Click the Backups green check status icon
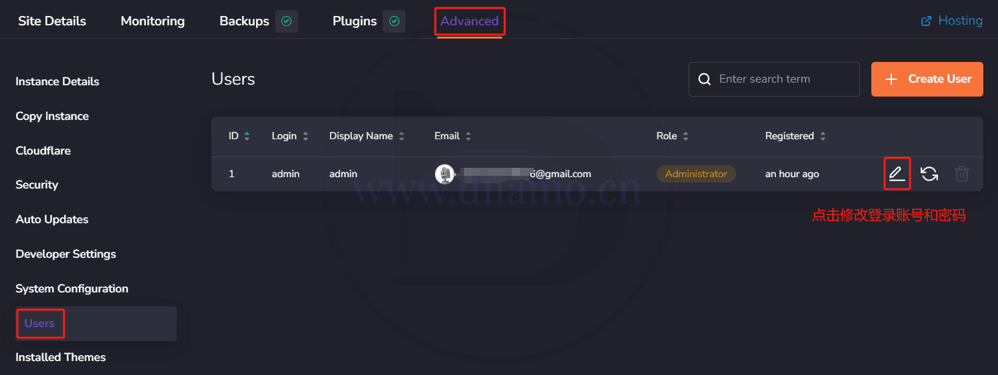This screenshot has width=998, height=375. pos(287,21)
